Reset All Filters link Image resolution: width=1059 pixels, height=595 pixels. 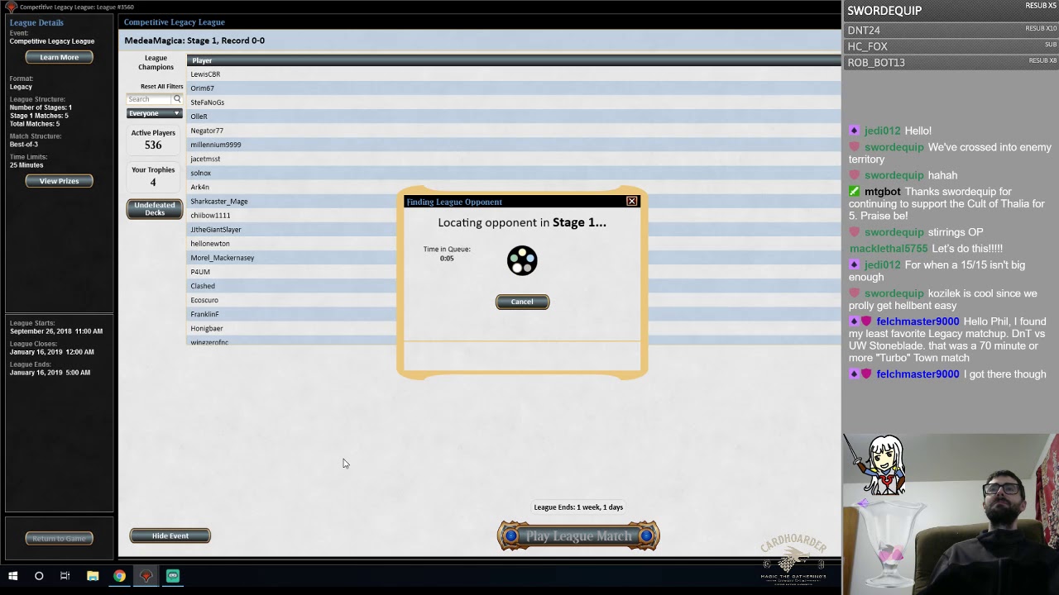pyautogui.click(x=161, y=86)
